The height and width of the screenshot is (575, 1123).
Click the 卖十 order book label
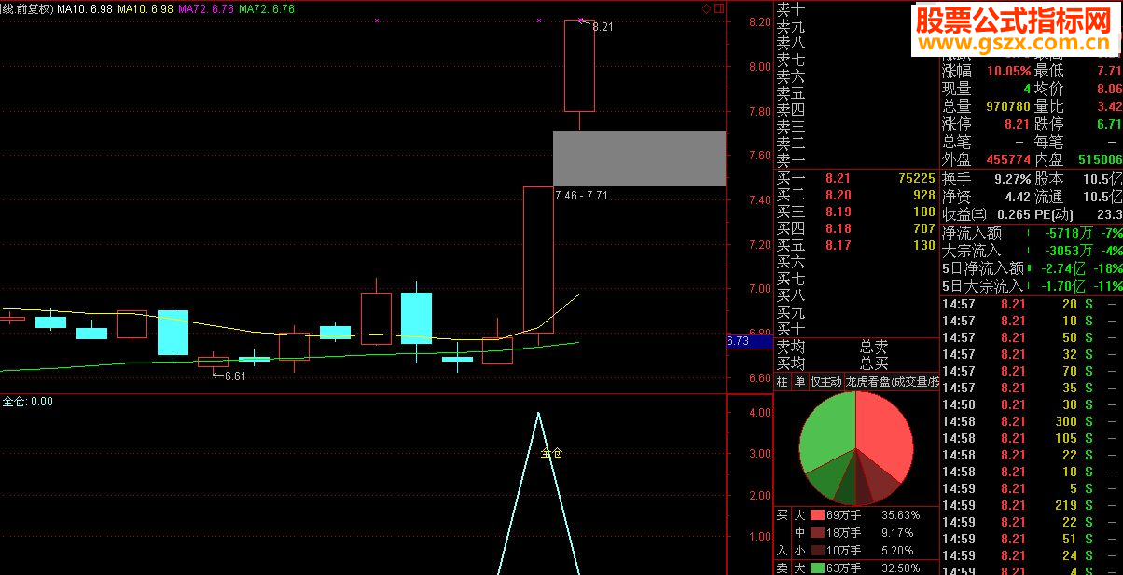pos(791,9)
